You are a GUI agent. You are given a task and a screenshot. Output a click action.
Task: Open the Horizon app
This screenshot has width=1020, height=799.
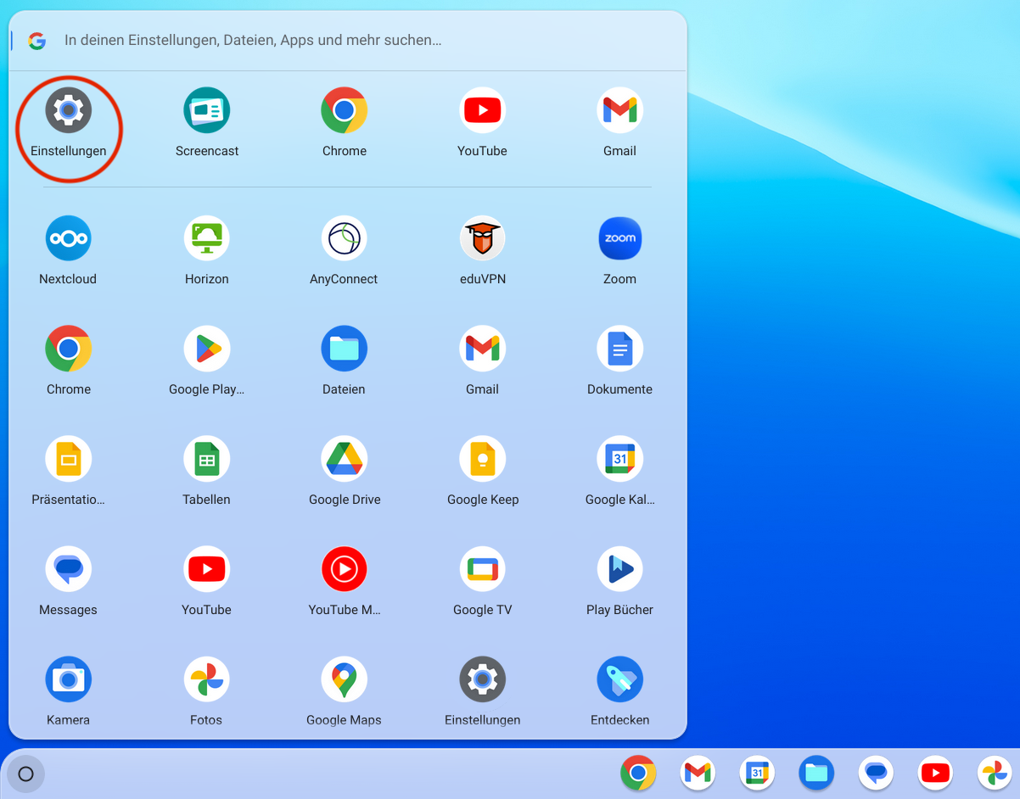[x=207, y=238]
